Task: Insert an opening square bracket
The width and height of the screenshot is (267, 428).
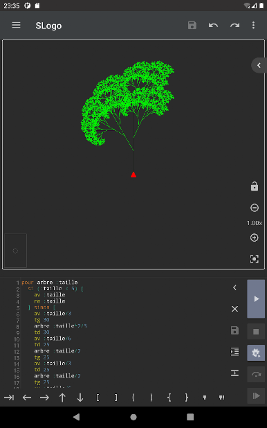Action: (x=98, y=398)
